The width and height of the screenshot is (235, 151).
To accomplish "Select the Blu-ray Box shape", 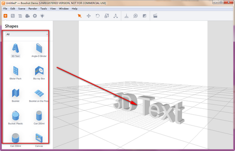I will click(39, 73).
